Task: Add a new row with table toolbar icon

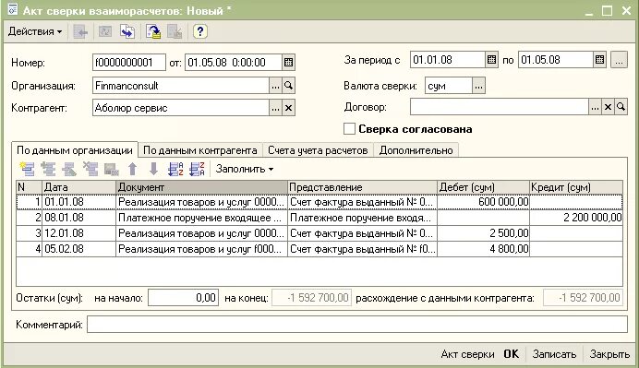Action: [27, 169]
